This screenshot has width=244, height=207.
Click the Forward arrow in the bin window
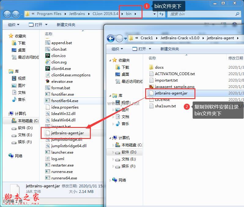pyautogui.click(x=16, y=14)
